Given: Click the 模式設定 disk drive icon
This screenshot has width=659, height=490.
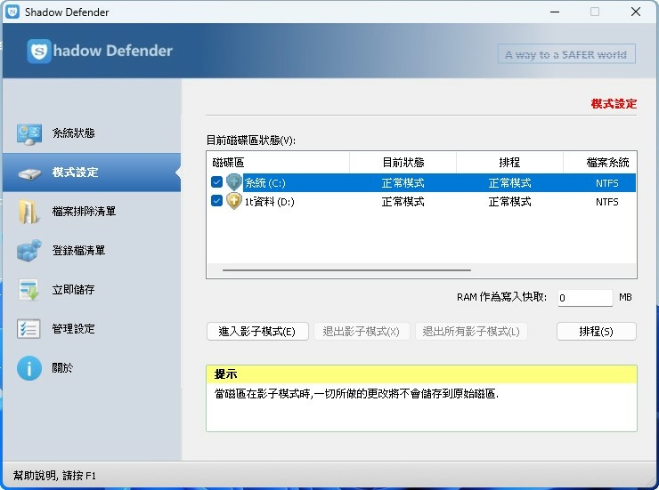Looking at the screenshot, I should (x=29, y=173).
